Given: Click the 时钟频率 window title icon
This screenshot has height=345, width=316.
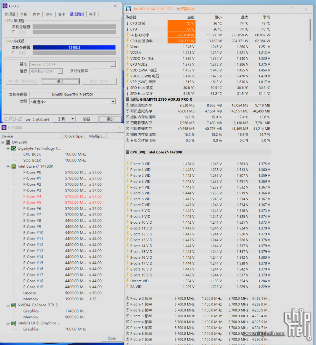Looking at the screenshot, I should point(4,128).
